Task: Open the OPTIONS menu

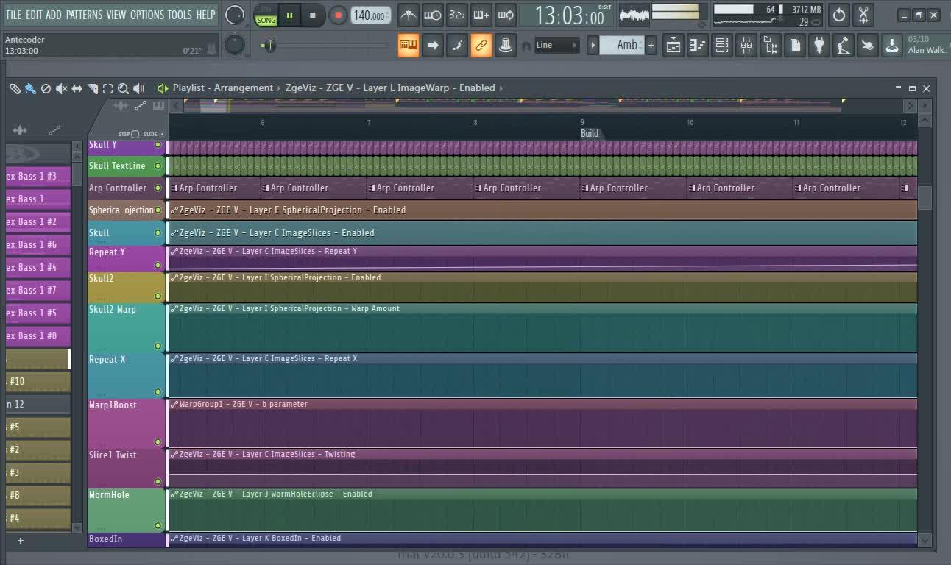Action: point(147,15)
